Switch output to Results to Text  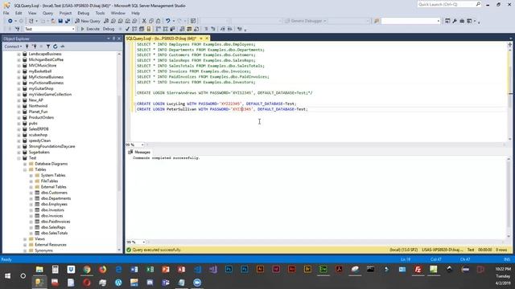pyautogui.click(x=182, y=29)
